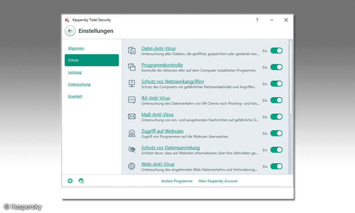Click description 'Zugriff von Programmen auf die Webcam überwachen.'
This screenshot has height=213, width=355.
click(185, 137)
